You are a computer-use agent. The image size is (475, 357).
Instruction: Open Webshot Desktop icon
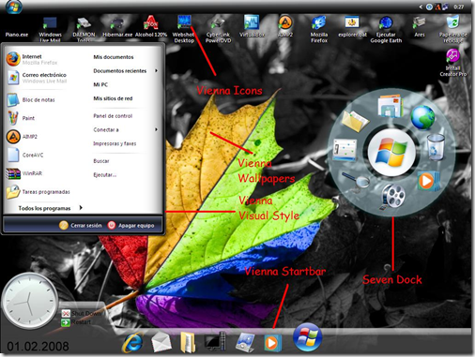click(x=184, y=29)
